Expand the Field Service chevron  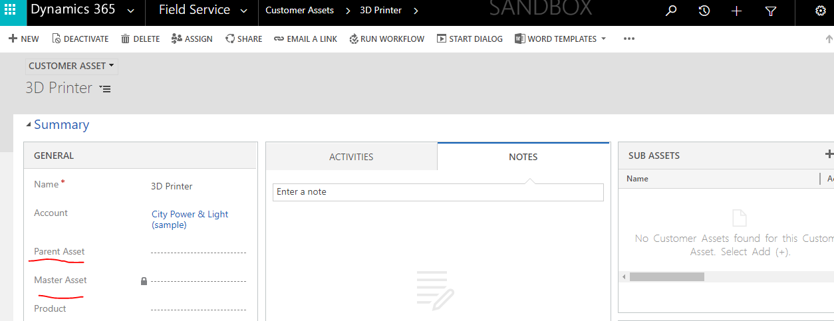tap(245, 11)
